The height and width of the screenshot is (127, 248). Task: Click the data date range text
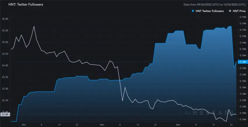[x=214, y=5]
